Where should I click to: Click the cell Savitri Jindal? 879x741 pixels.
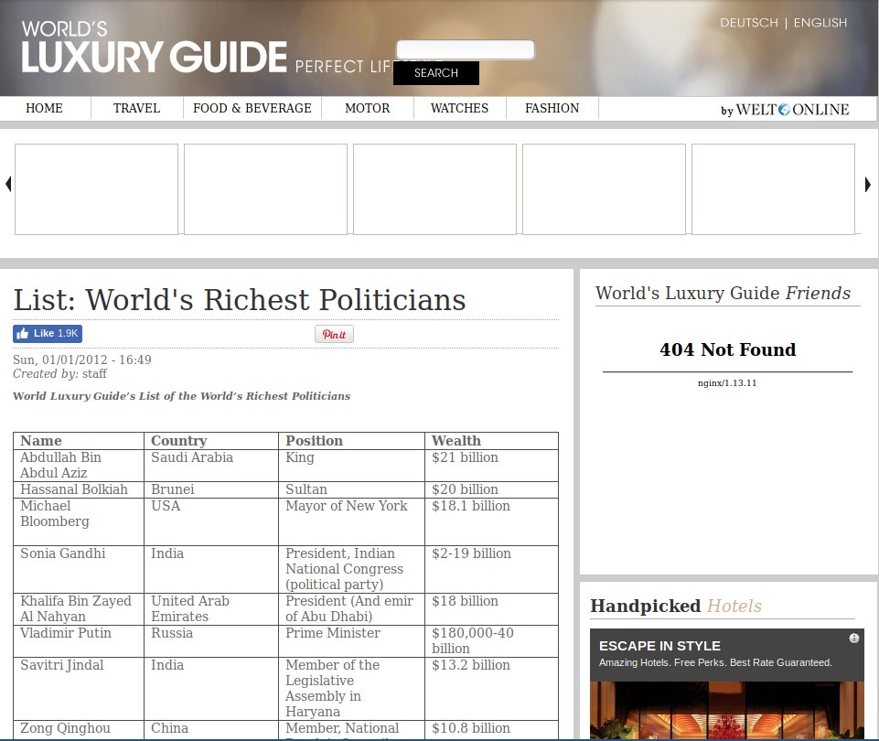[79, 688]
